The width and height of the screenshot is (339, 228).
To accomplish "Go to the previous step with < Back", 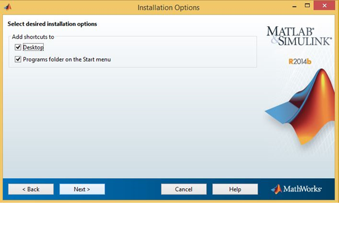I will pos(31,189).
